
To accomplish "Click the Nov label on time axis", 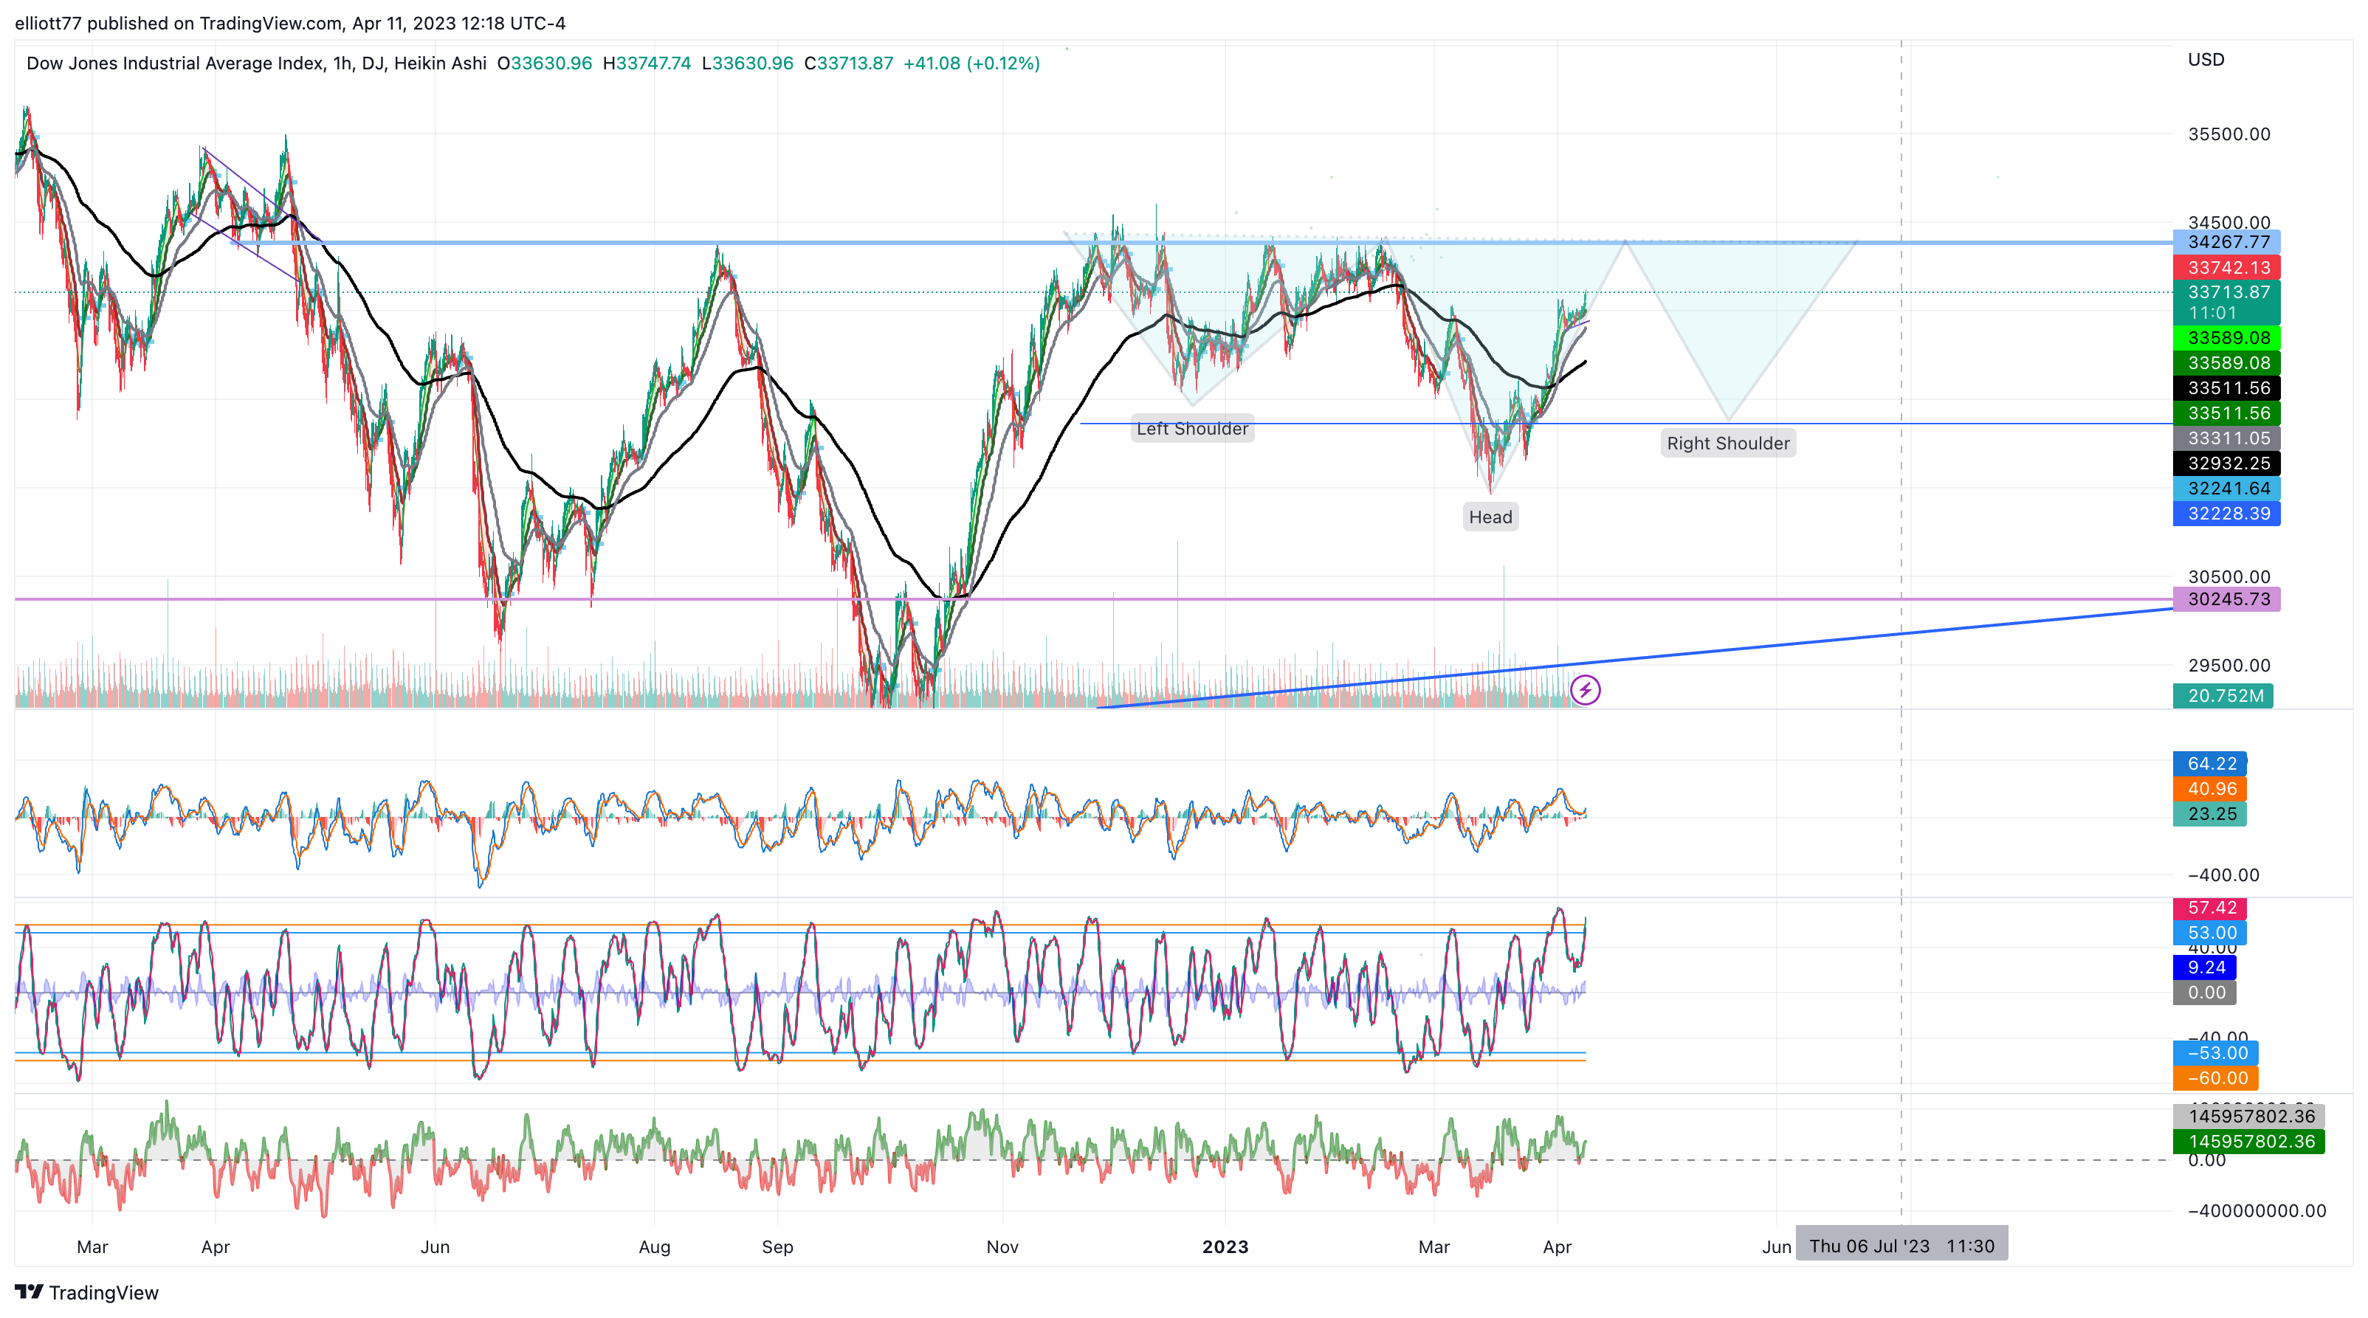I will pyautogui.click(x=1002, y=1247).
